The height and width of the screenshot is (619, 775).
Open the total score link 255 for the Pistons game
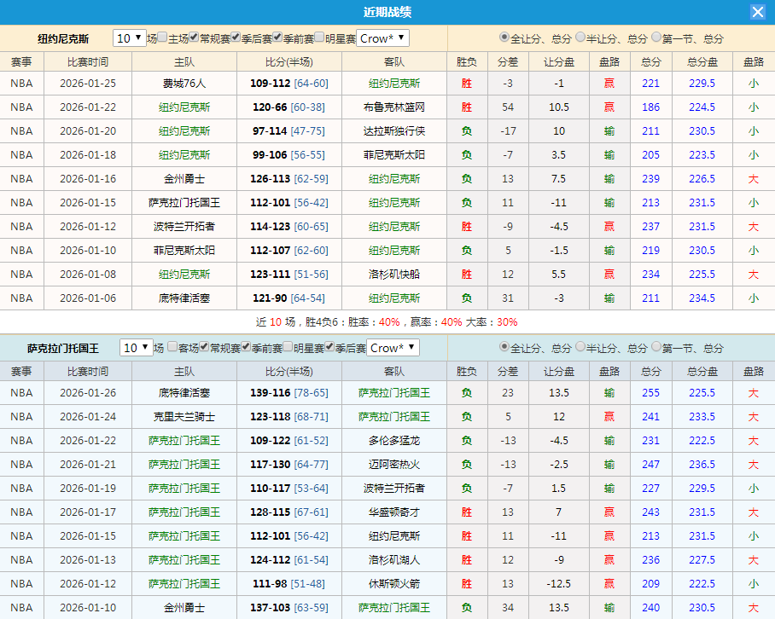tap(650, 392)
